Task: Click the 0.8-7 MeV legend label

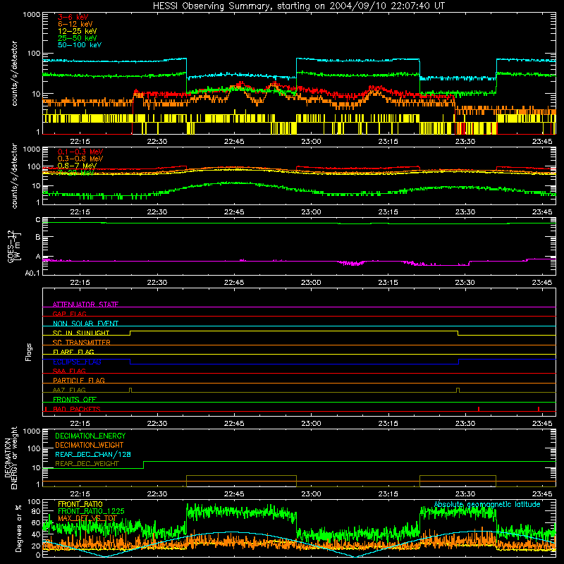Action: [77, 166]
